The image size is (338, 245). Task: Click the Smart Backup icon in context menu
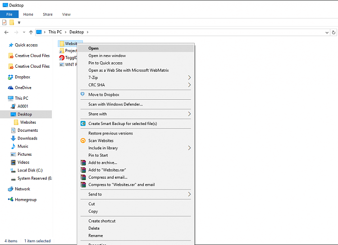point(83,124)
